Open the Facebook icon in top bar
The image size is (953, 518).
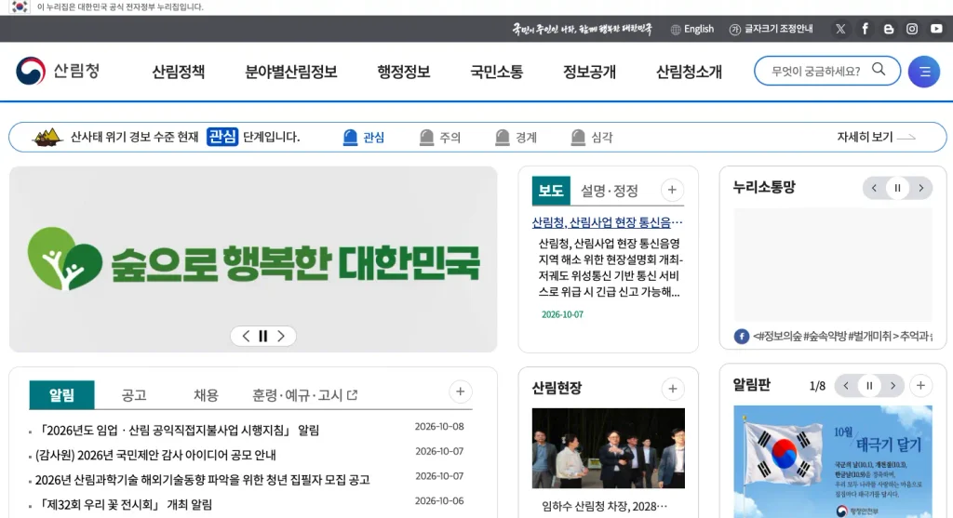click(865, 29)
